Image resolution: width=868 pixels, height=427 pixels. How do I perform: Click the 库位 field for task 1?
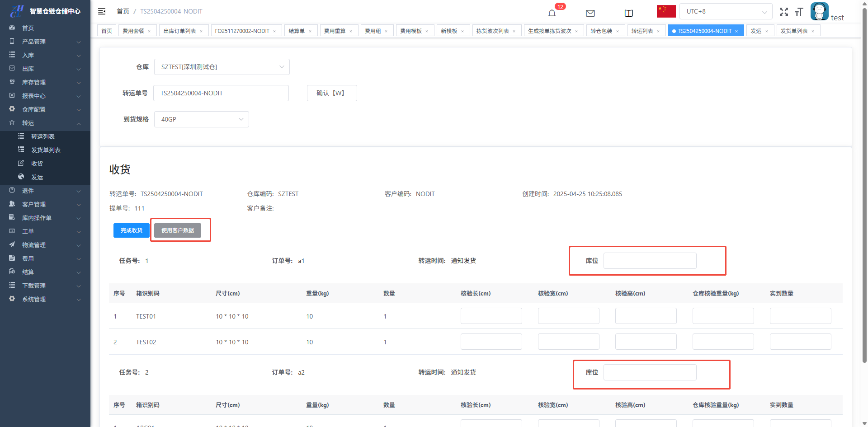pyautogui.click(x=650, y=261)
